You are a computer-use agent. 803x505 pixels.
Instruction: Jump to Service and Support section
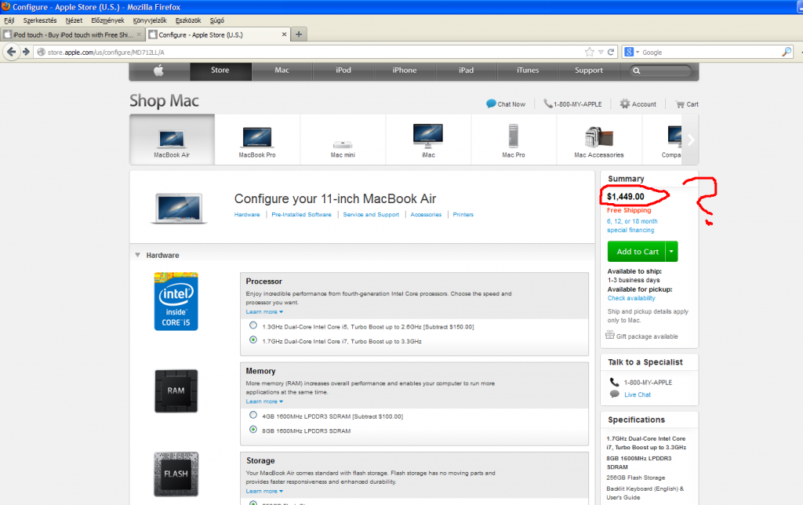371,215
